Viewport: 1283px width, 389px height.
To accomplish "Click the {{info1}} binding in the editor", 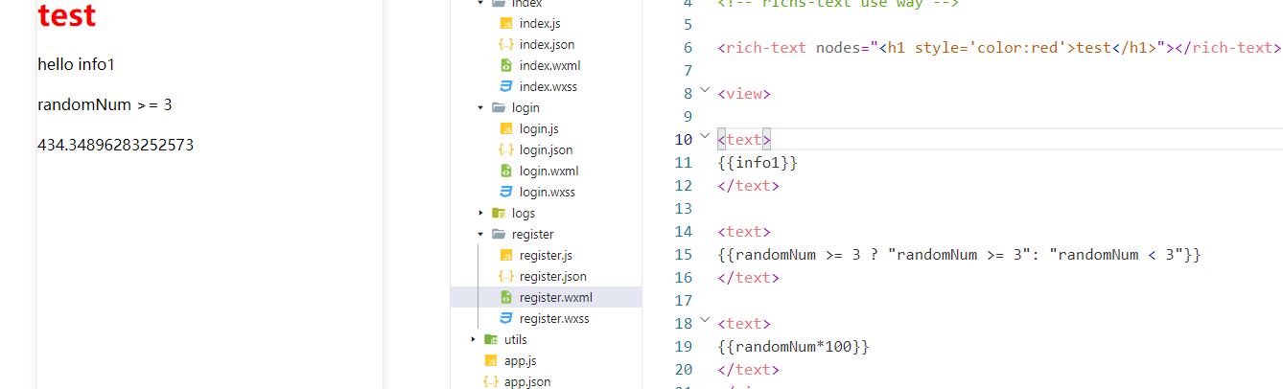I will 757,163.
